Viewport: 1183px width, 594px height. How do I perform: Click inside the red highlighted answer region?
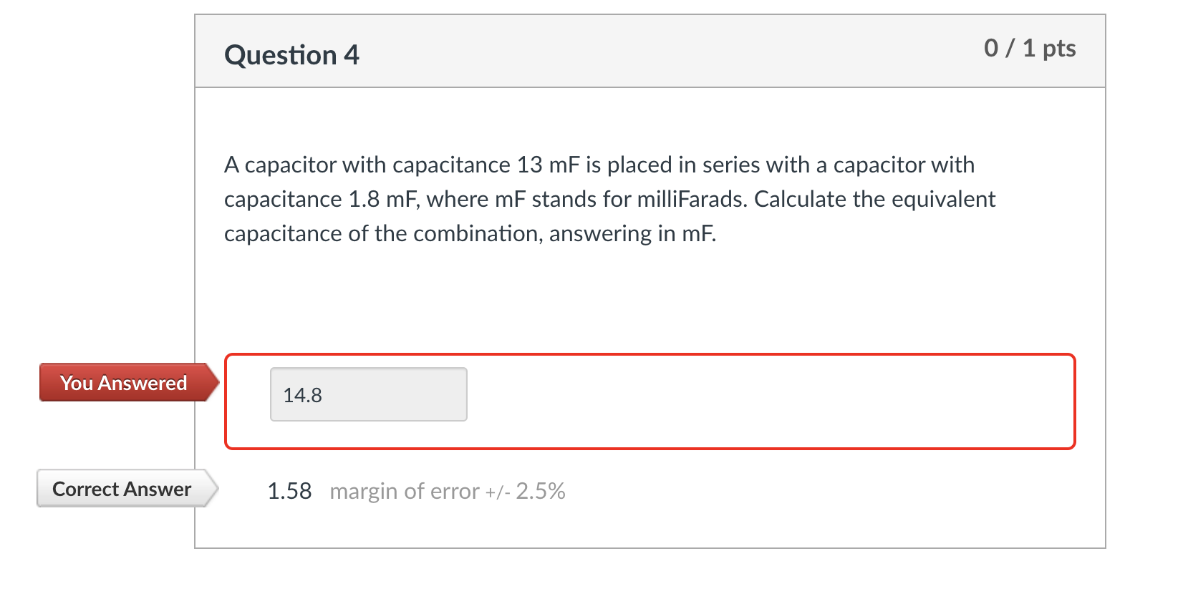(x=716, y=401)
